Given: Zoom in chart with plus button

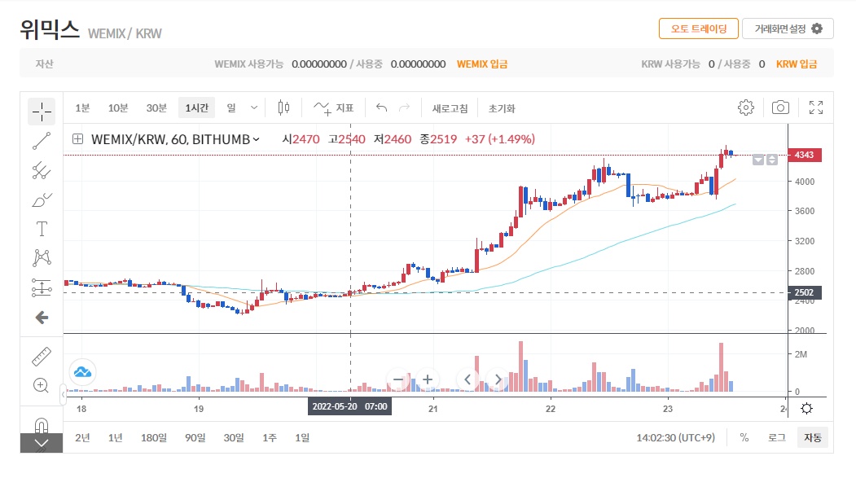Looking at the screenshot, I should [428, 379].
